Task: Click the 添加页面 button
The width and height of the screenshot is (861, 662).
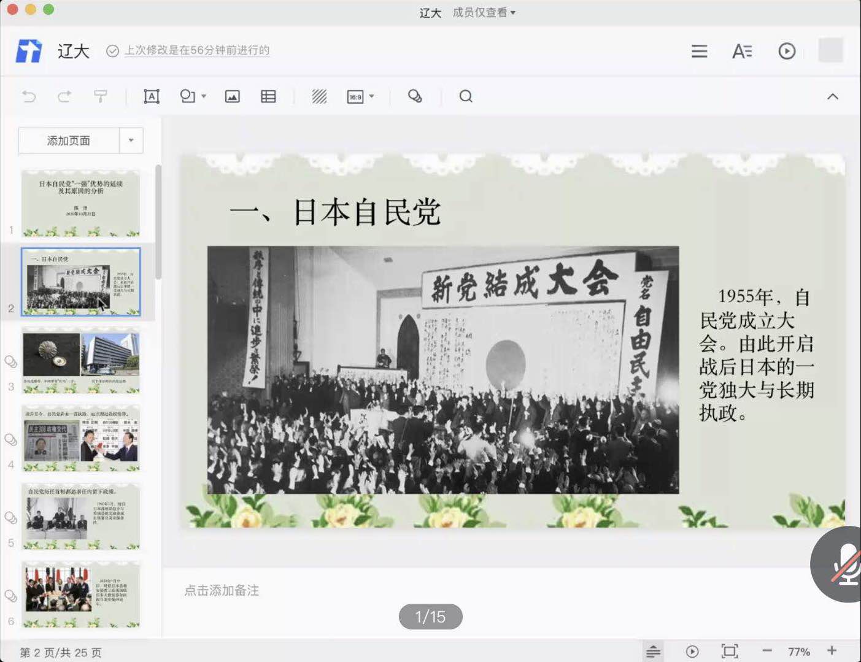Action: [x=69, y=140]
